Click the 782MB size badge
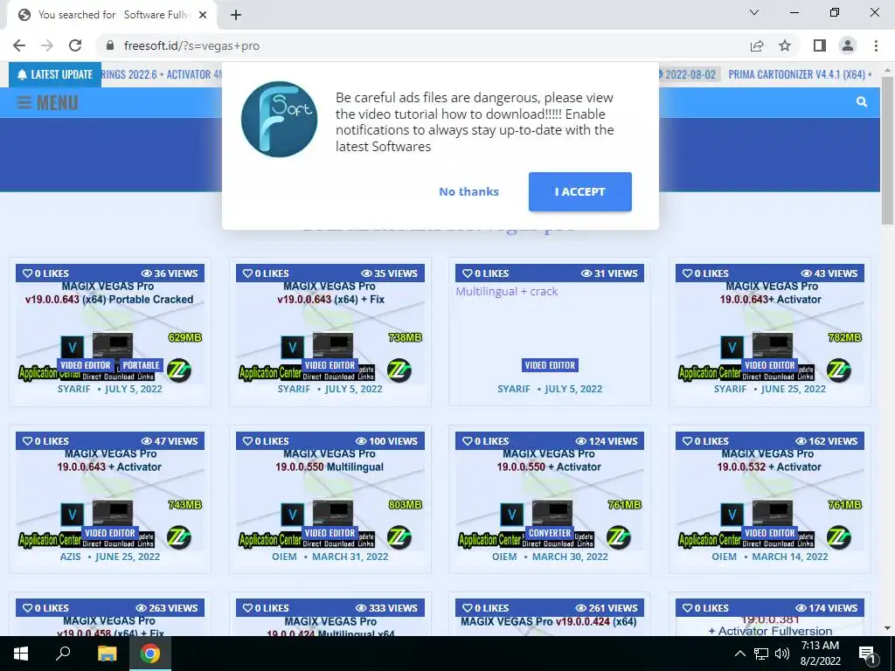Screen dimensions: 895x671 [x=845, y=337]
